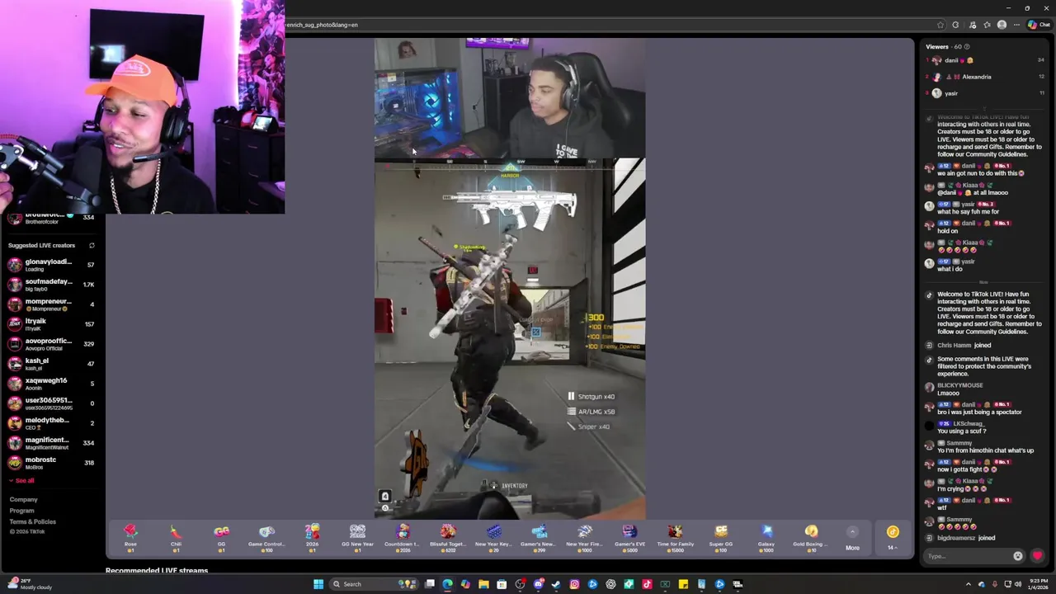
Task: Click the main live stream video
Action: tap(510, 278)
